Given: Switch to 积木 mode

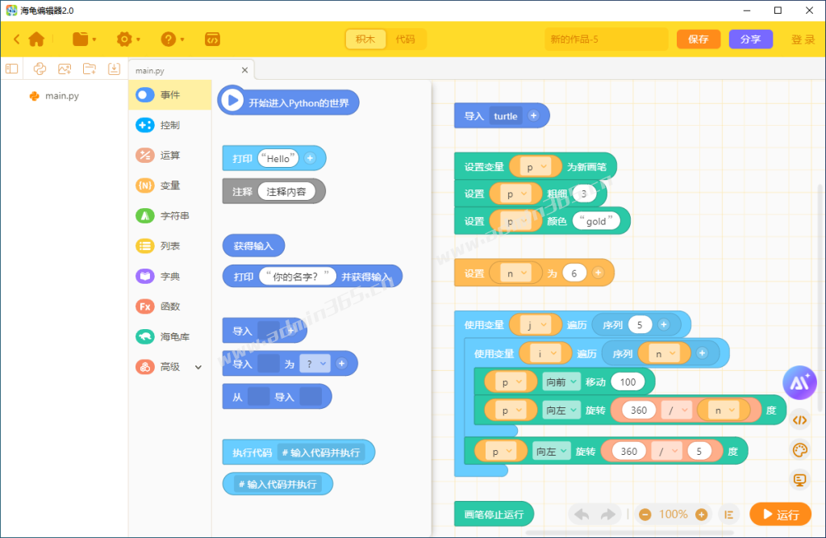Looking at the screenshot, I should 365,39.
